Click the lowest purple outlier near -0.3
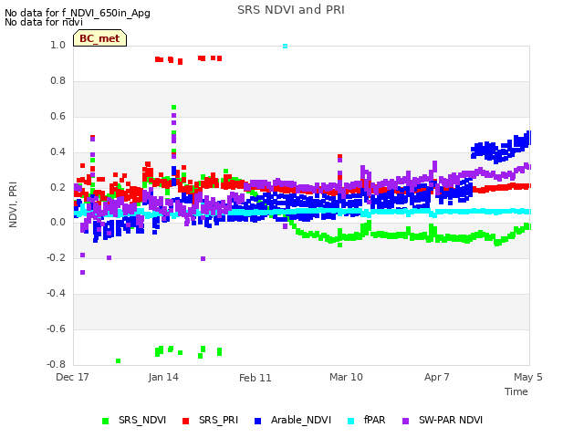Viewport: 584px width, 438px height. pos(83,273)
